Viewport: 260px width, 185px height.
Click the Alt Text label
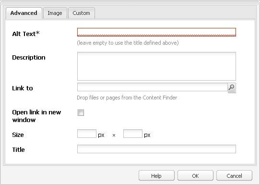pyautogui.click(x=26, y=34)
